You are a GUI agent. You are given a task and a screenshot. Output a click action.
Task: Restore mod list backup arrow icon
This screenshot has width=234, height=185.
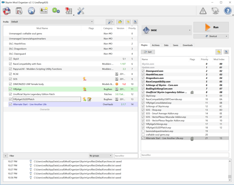(128, 22)
